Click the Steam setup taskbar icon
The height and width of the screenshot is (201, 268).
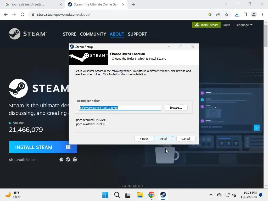coord(163,195)
